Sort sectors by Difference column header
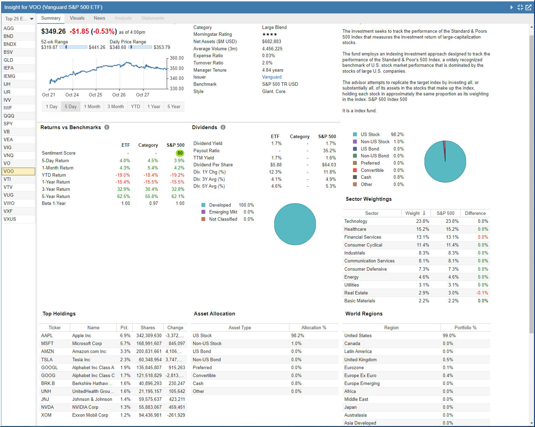This screenshot has height=427, width=535. tap(475, 213)
